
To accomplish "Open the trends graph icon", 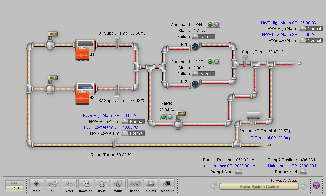I will 134,183.
